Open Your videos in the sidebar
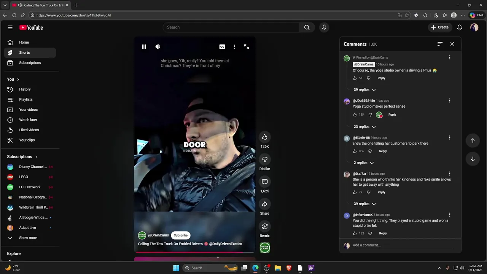This screenshot has width=487, height=274. [x=30, y=110]
